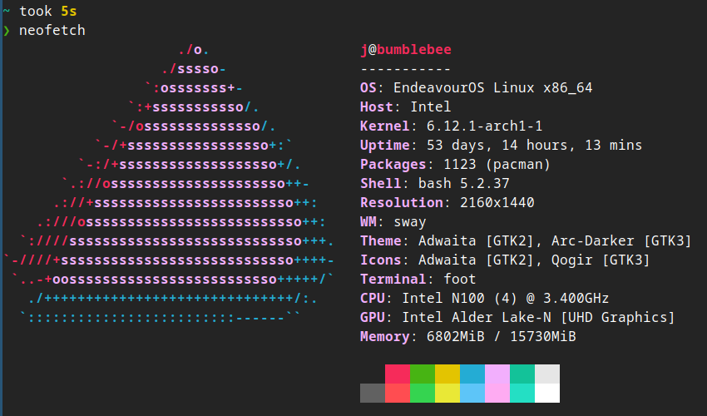The image size is (707, 416).
Task: Click the green prompt arrow before neofetch
Action: pyautogui.click(x=7, y=31)
